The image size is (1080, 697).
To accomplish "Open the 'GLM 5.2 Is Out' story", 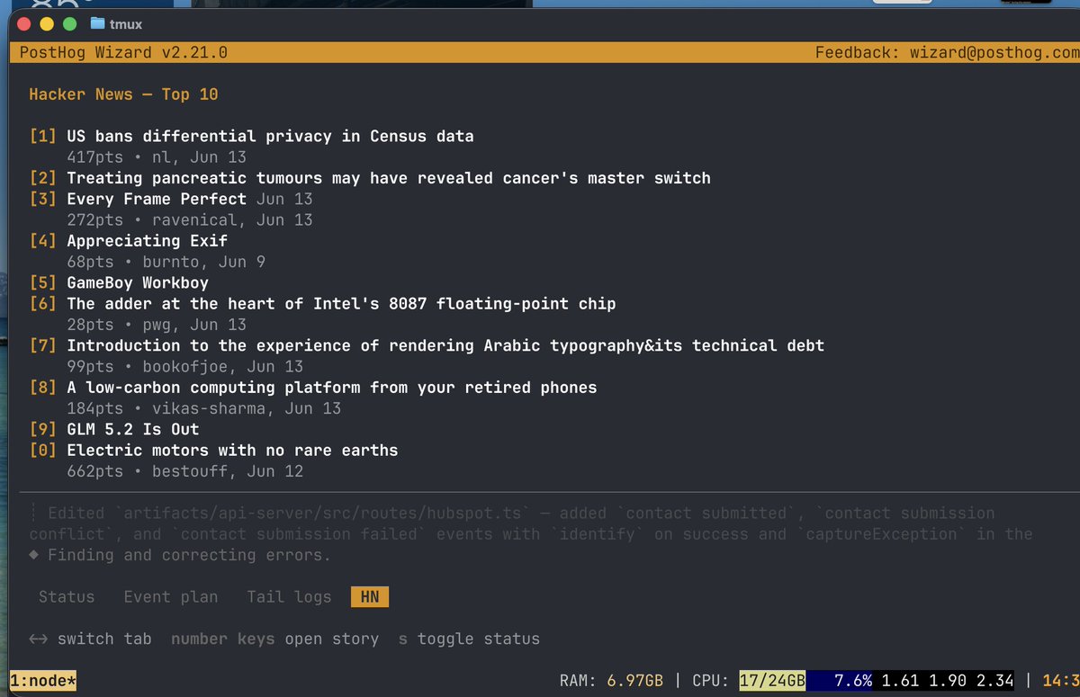I will (133, 430).
